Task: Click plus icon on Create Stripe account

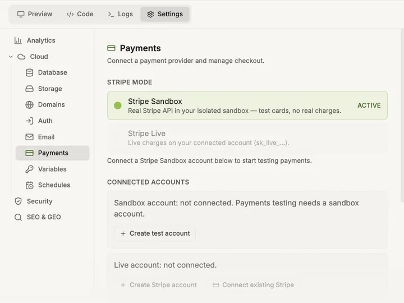Action: tap(123, 285)
